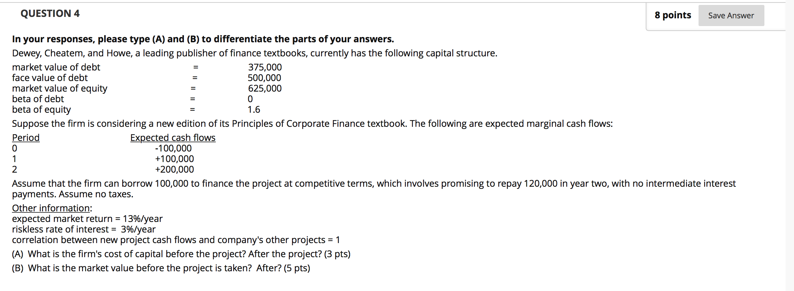
Task: Select the market value of equity line
Action: [x=60, y=89]
